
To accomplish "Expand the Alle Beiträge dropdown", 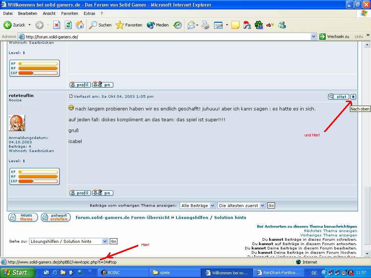I will click(x=197, y=206).
